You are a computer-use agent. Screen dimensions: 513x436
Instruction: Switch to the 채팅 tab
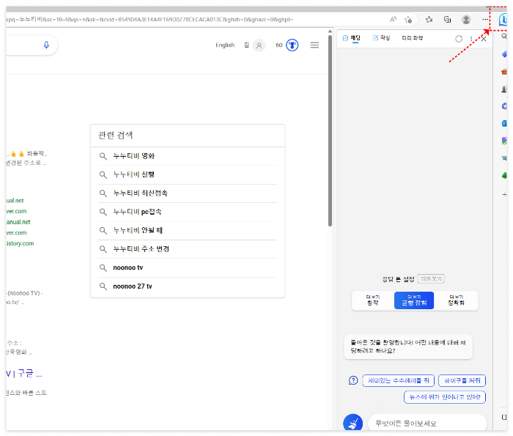coord(351,38)
